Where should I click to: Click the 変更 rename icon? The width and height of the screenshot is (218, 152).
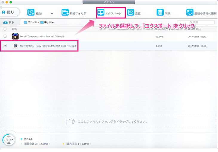pos(131,12)
